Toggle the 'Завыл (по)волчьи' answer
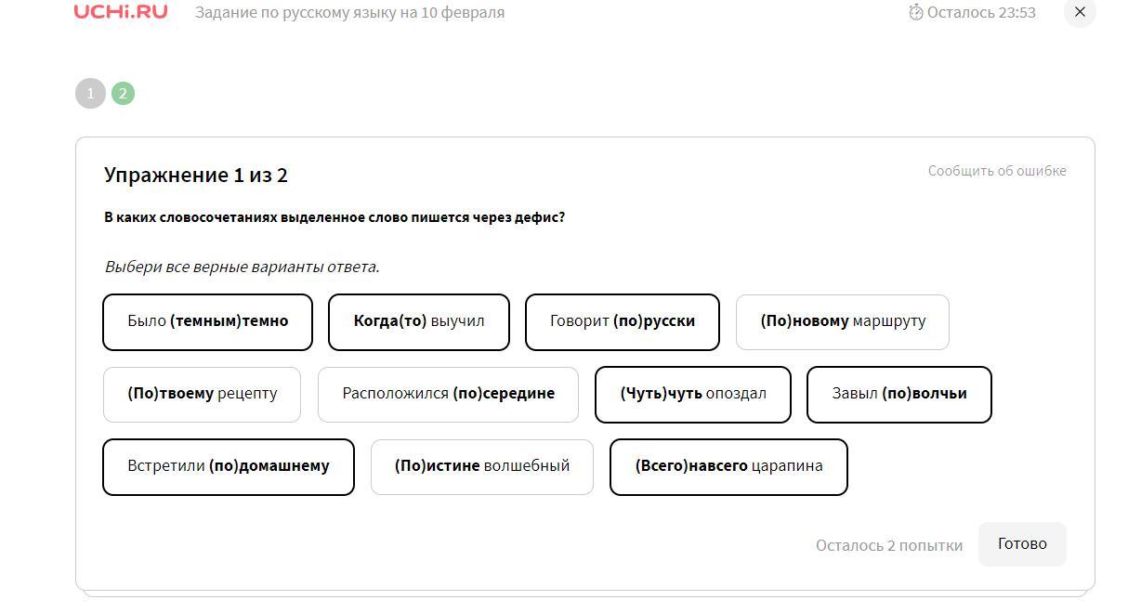The image size is (1128, 613). tap(899, 394)
